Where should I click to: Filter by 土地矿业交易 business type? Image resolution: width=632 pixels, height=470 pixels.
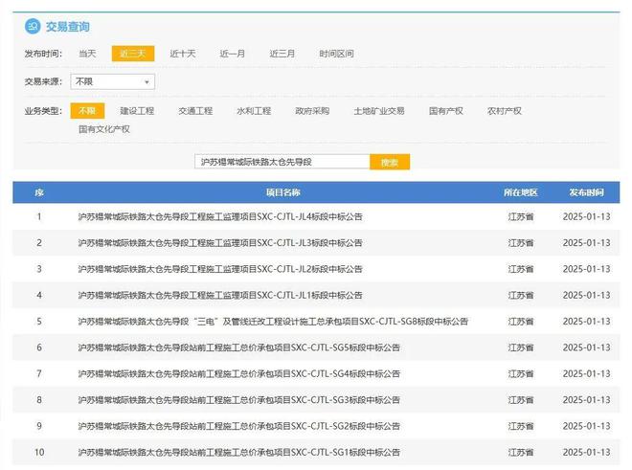click(x=379, y=111)
